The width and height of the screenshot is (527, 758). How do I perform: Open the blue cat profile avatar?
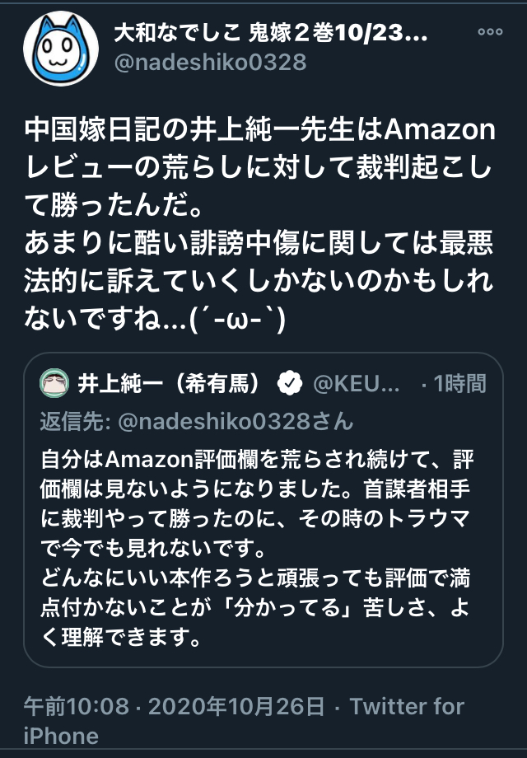pos(60,49)
